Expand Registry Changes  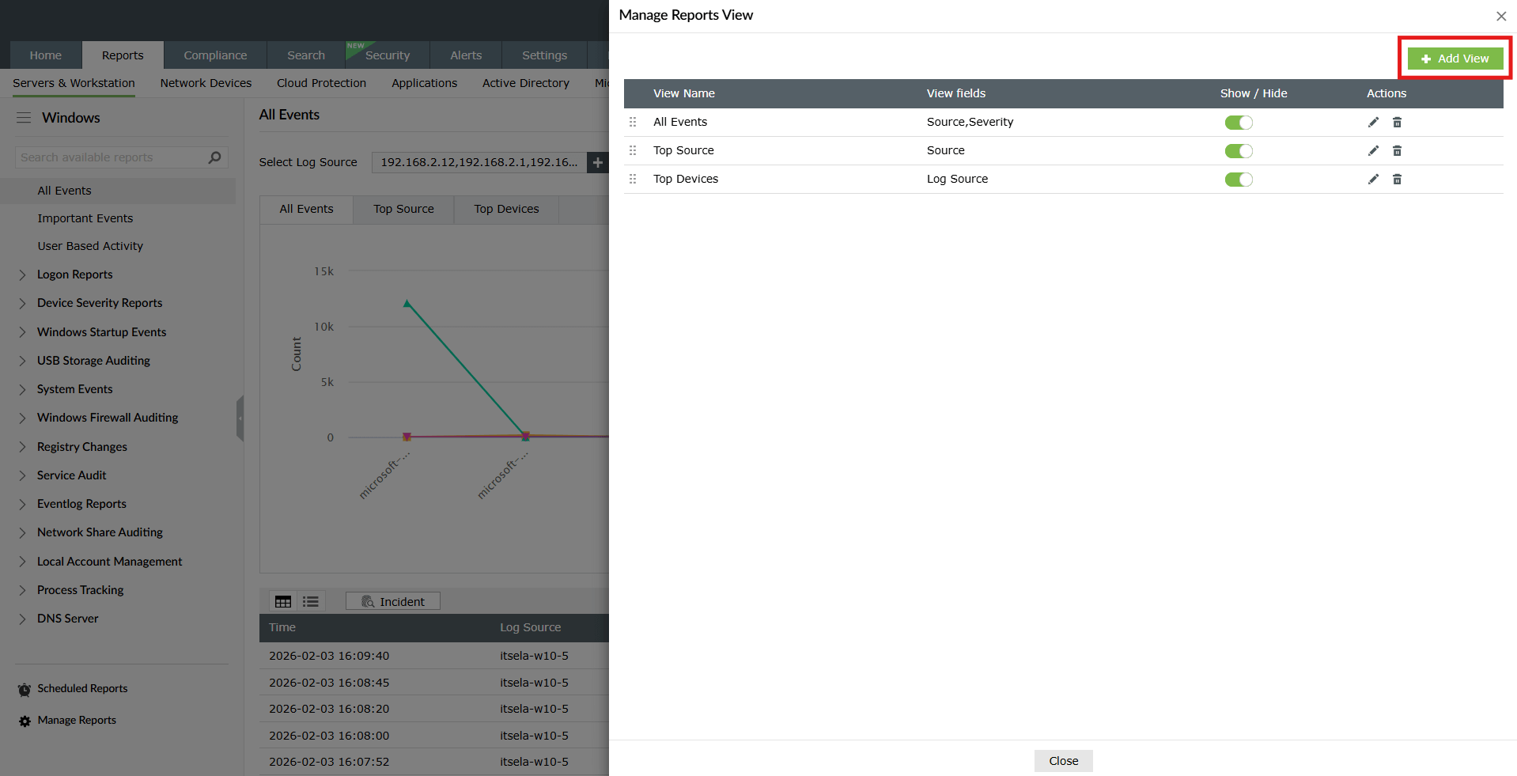(22, 447)
